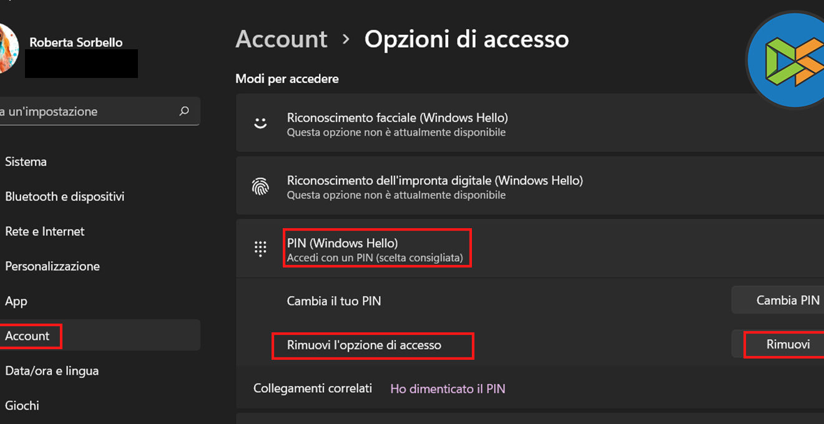The height and width of the screenshot is (424, 824).
Task: Open Sistema settings category
Action: tap(26, 161)
